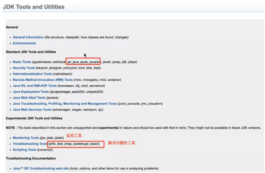This screenshot has width=265, height=173.
Task: Open the Troubleshooting Tools link
Action: point(30,144)
